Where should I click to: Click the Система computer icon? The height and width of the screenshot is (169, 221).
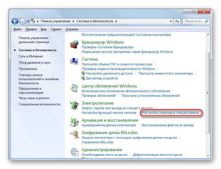click(x=74, y=62)
